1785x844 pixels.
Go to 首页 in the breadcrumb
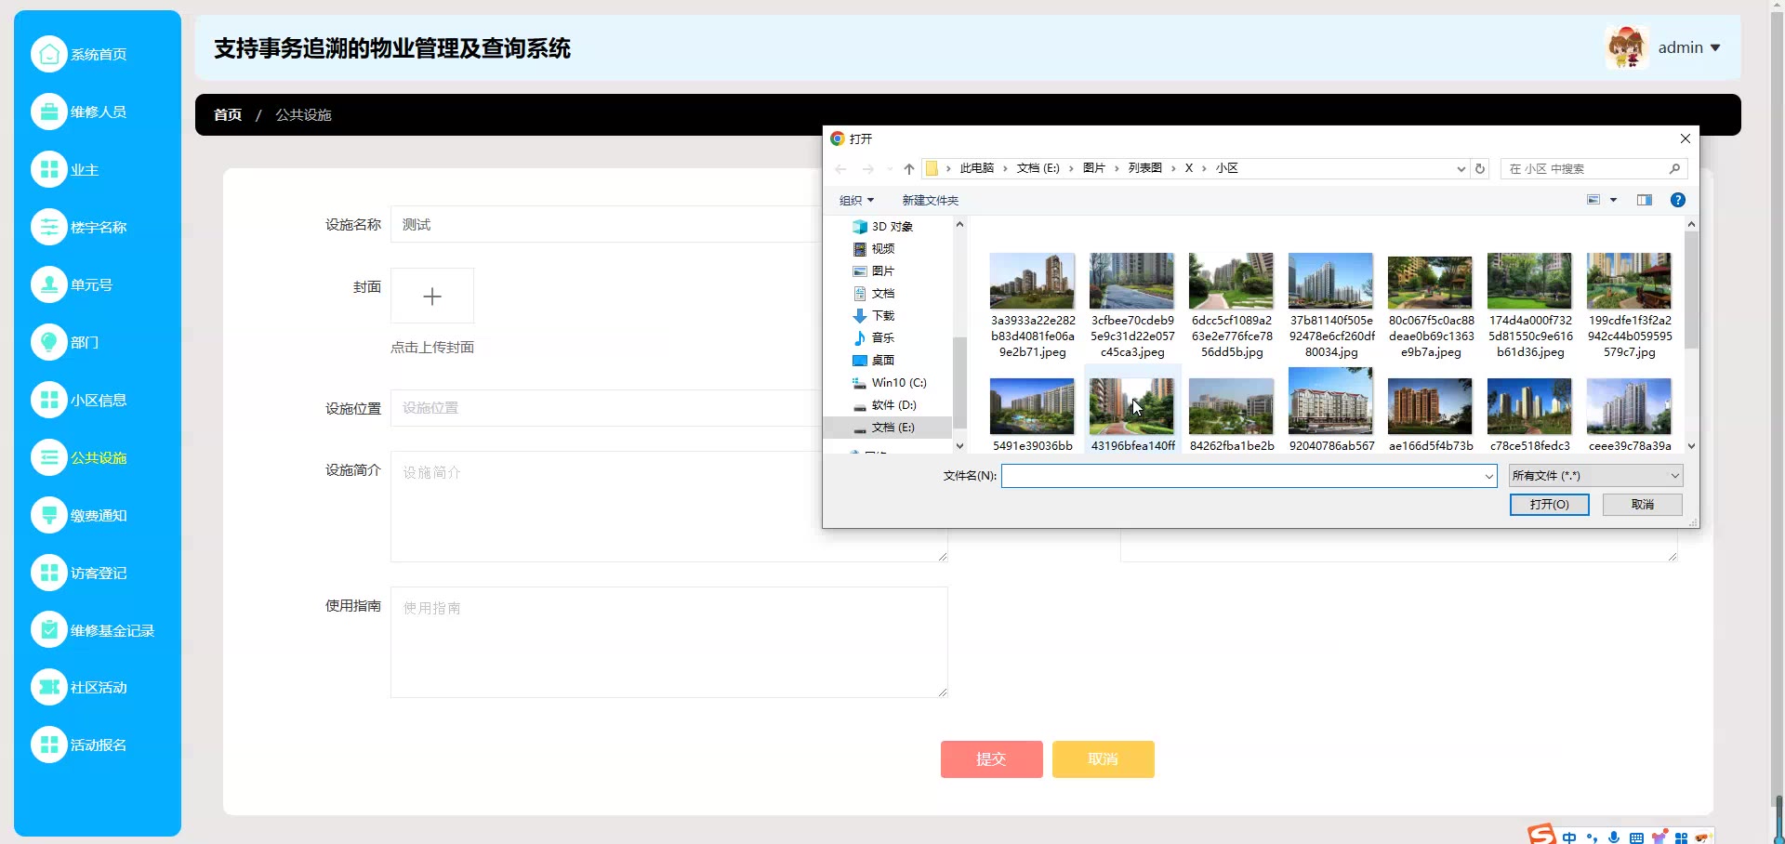pos(228,115)
